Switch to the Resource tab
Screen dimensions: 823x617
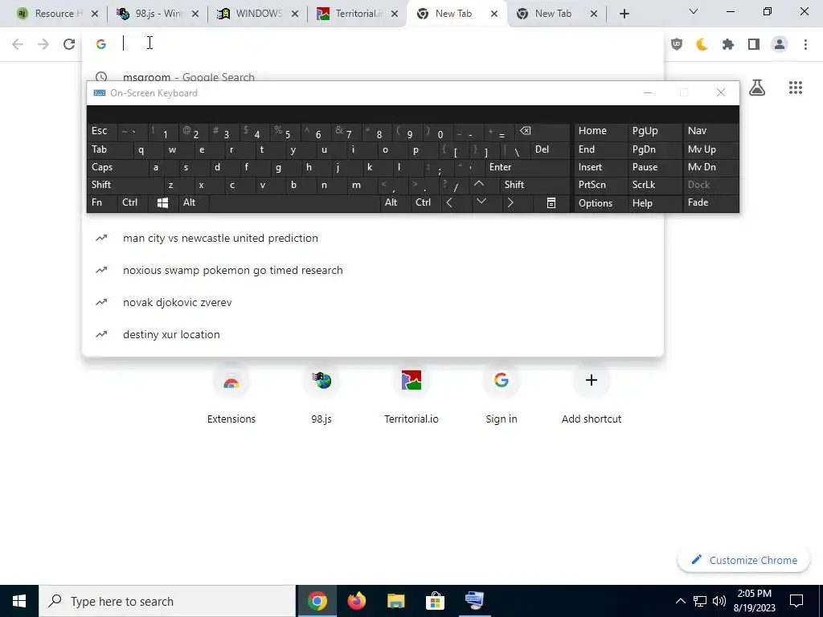point(58,14)
